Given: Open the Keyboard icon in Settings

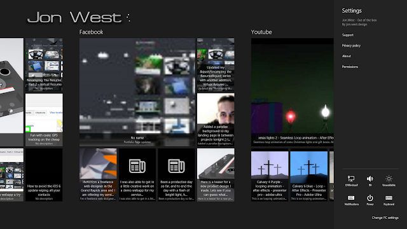Looking at the screenshot, I should click(x=389, y=200).
